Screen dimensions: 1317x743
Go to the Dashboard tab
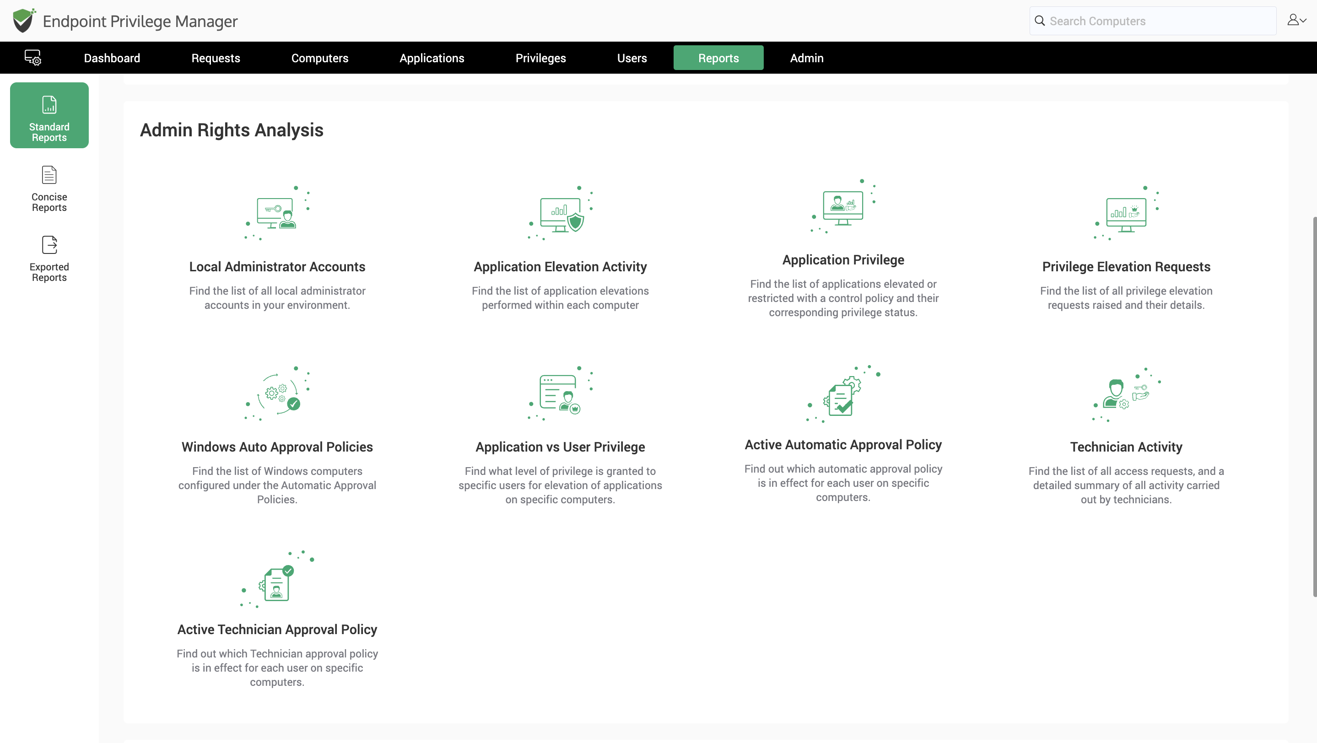[112, 58]
